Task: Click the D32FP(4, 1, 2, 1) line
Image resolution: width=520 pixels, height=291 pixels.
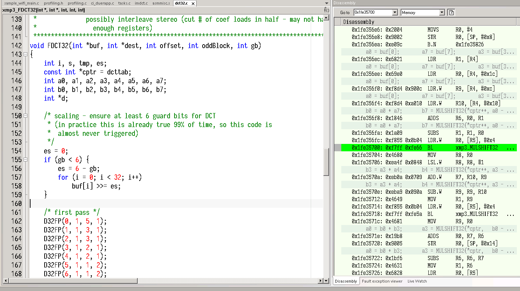Action: pyautogui.click(x=75, y=256)
